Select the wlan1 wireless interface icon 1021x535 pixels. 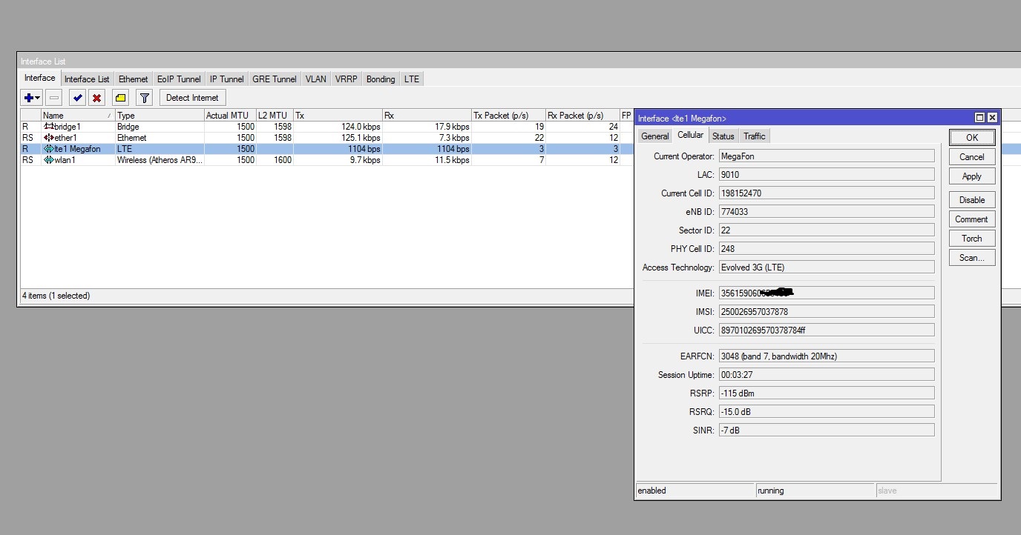48,160
